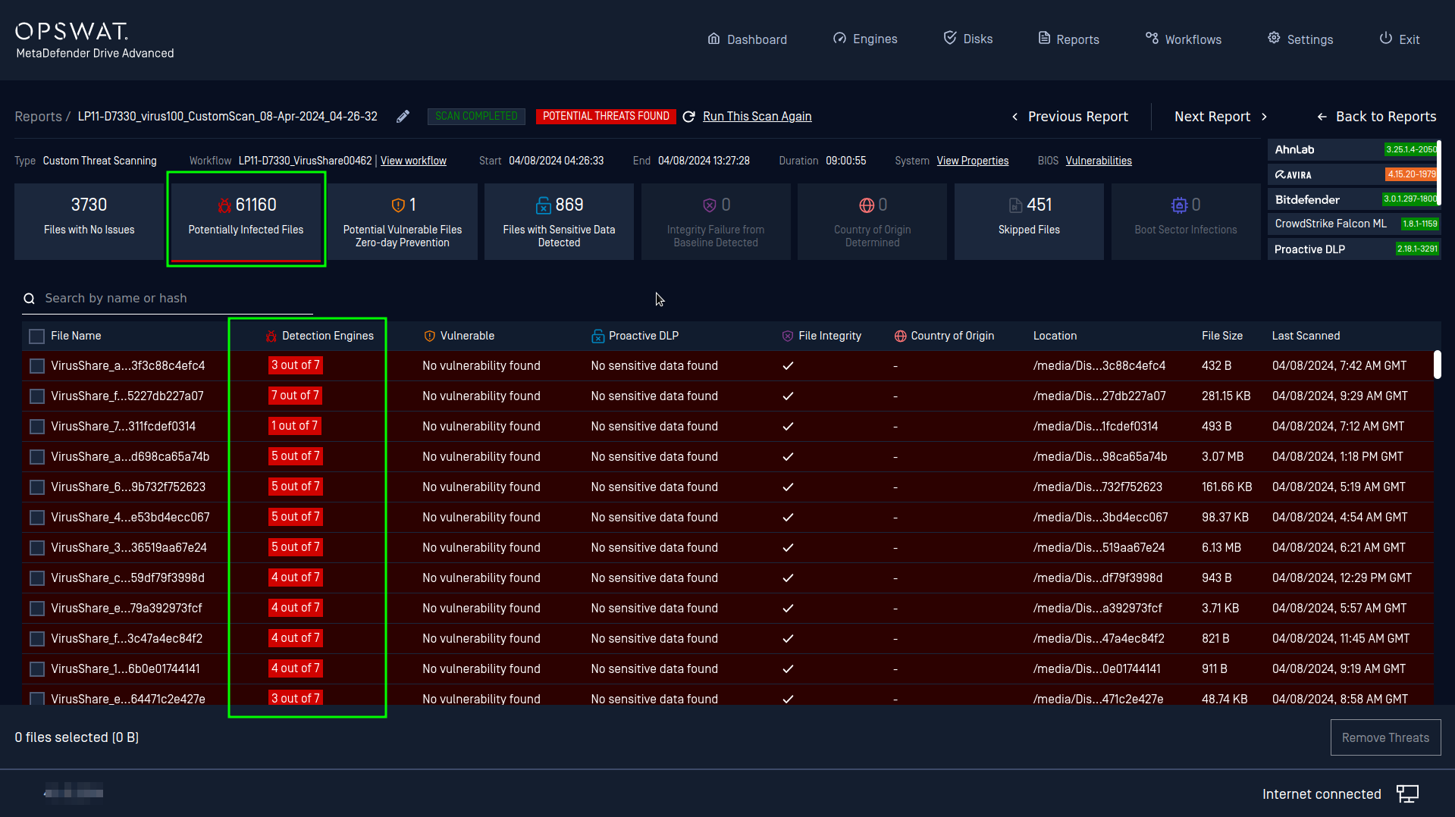
Task: Click the Potential Vulnerable Files shield icon
Action: 397,205
